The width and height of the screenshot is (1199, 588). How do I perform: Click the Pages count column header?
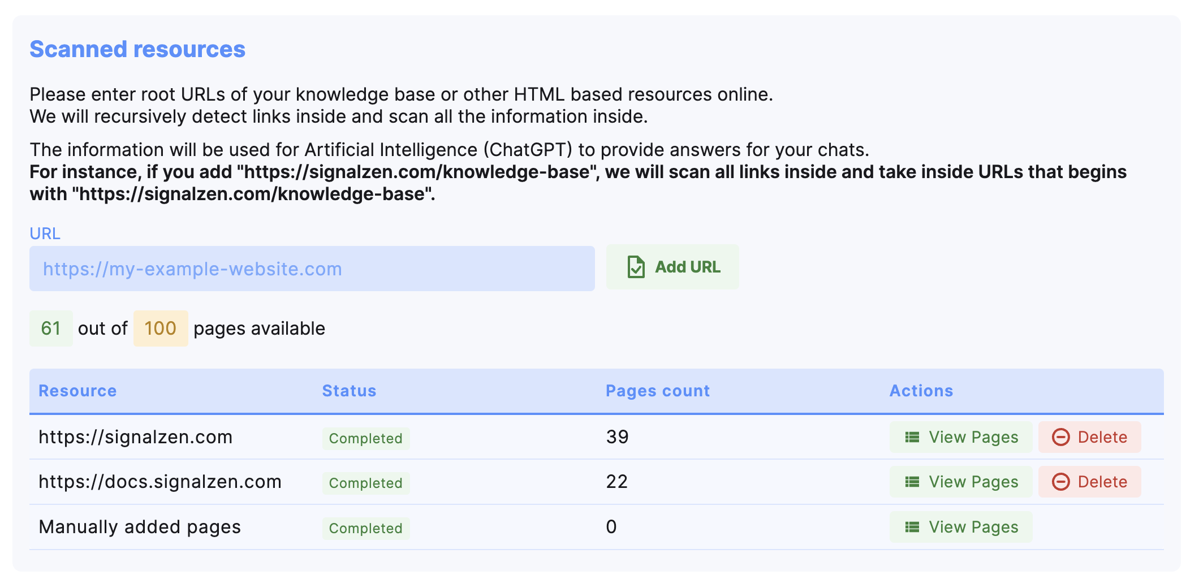657,391
